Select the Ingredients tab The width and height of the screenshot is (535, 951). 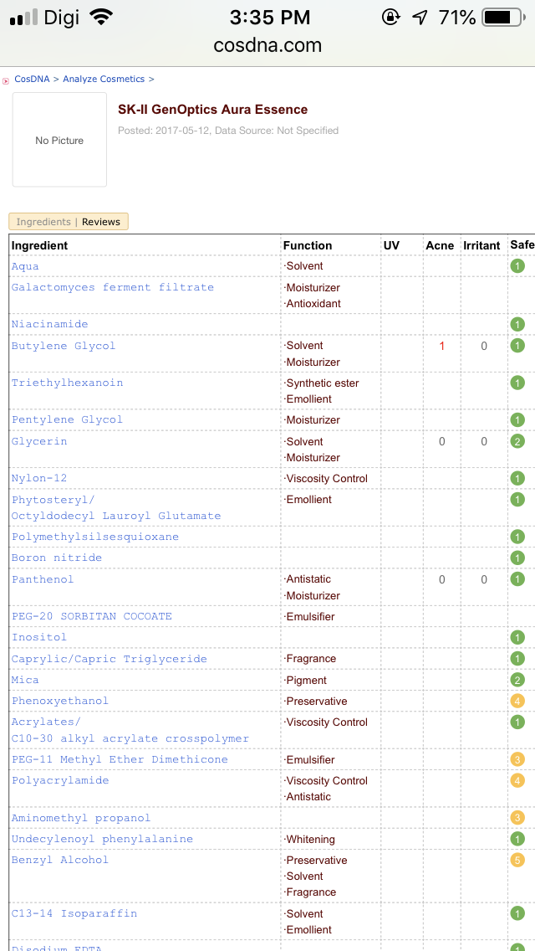(x=43, y=222)
